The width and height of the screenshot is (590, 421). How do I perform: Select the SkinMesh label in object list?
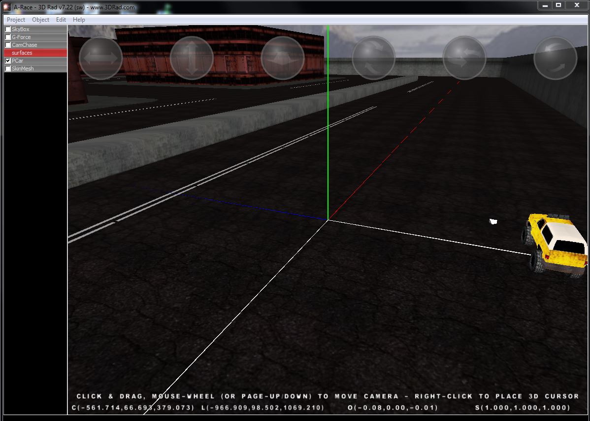(23, 69)
